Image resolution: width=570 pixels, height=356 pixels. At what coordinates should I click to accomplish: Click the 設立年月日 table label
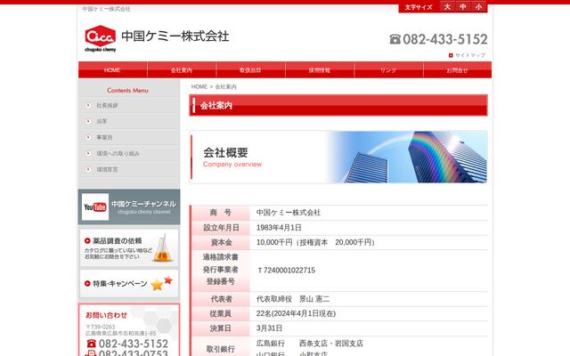tap(221, 228)
